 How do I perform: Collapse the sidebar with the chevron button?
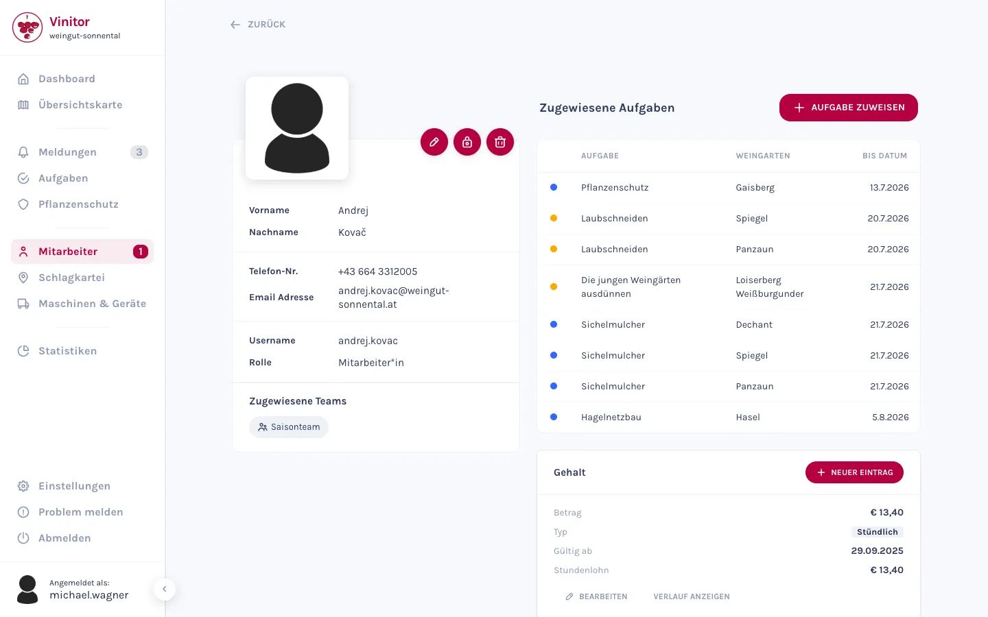point(165,590)
